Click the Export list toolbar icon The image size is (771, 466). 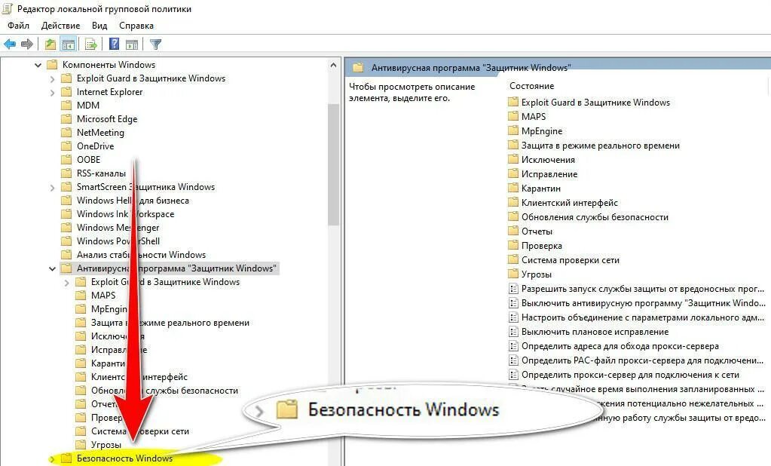coord(91,44)
